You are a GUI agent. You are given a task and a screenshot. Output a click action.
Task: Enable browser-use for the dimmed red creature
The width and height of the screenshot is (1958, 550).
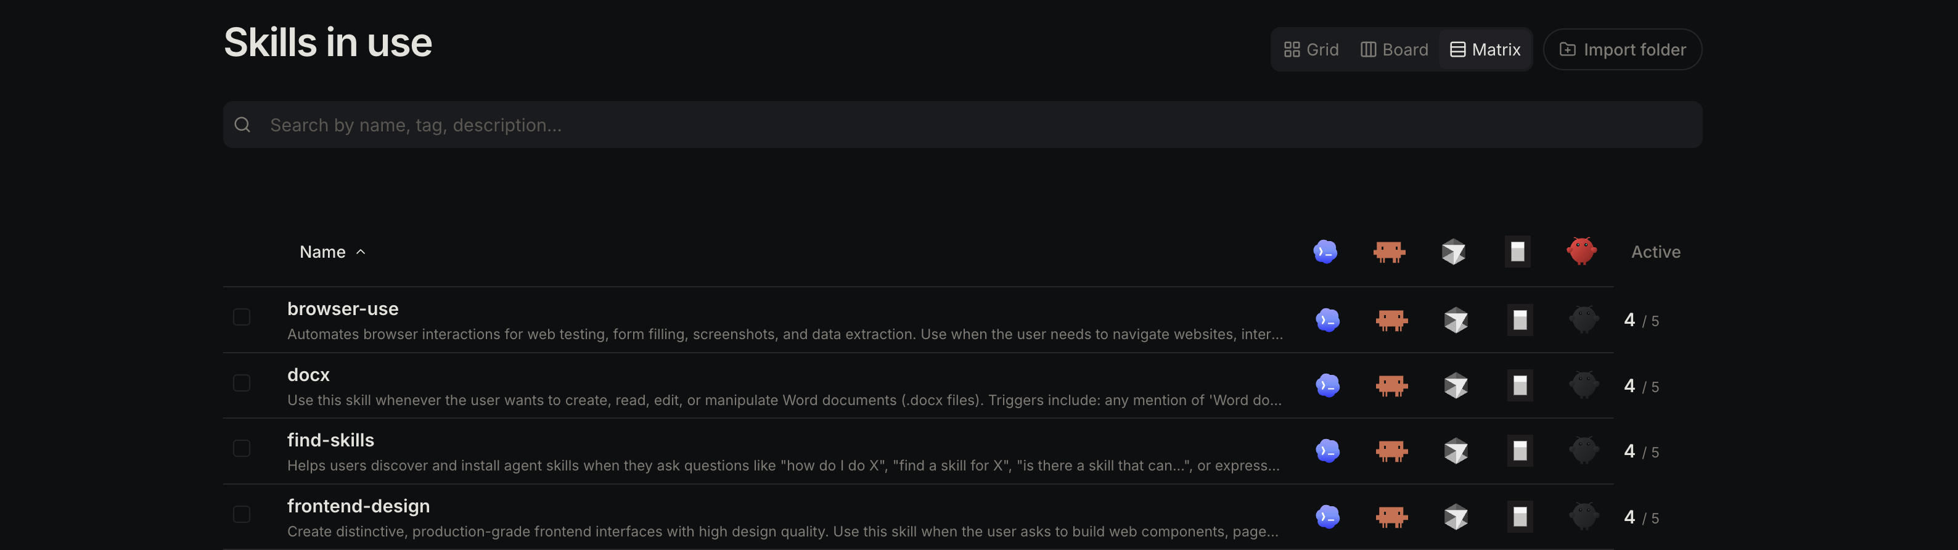1583,319
